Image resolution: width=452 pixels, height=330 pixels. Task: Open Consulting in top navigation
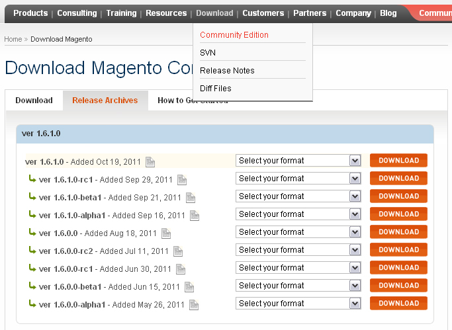tap(77, 13)
